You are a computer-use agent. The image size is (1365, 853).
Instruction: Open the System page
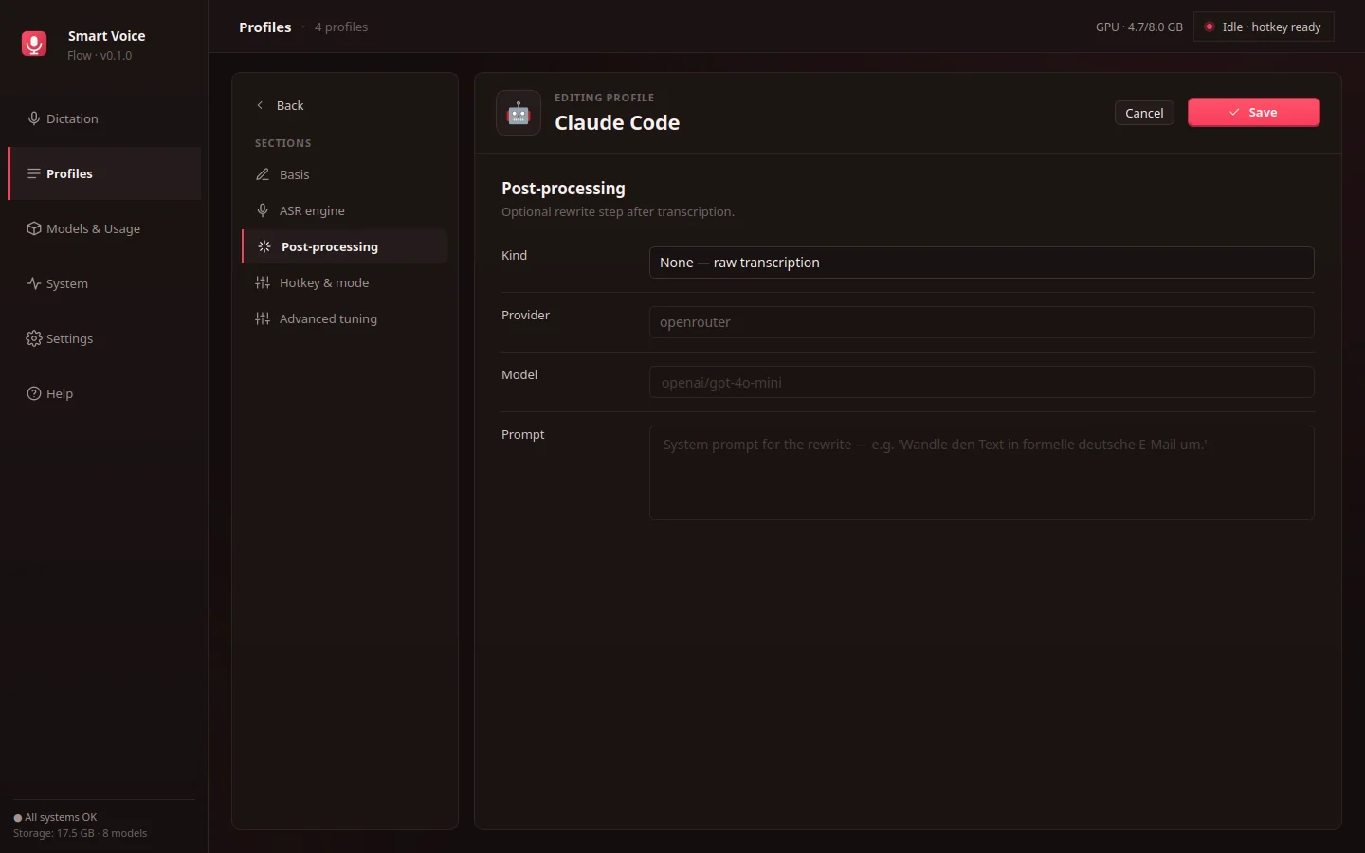click(104, 283)
